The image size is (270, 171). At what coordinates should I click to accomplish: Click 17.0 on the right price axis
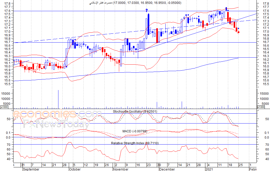tap(266, 31)
